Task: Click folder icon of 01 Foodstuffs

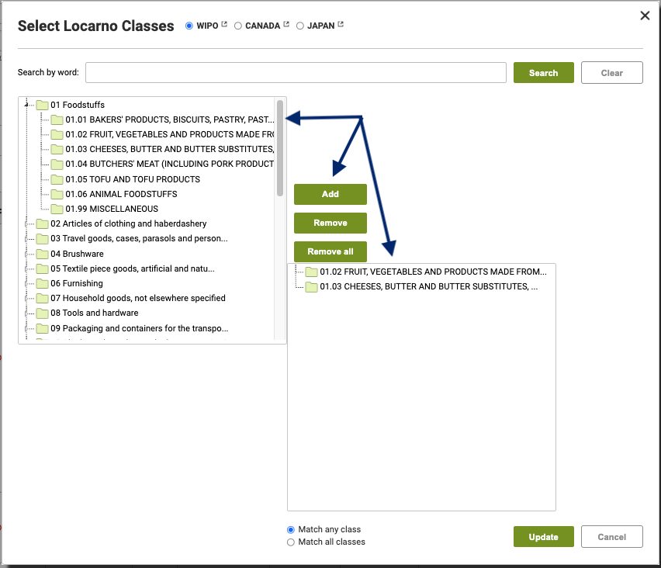Action: pyautogui.click(x=42, y=105)
